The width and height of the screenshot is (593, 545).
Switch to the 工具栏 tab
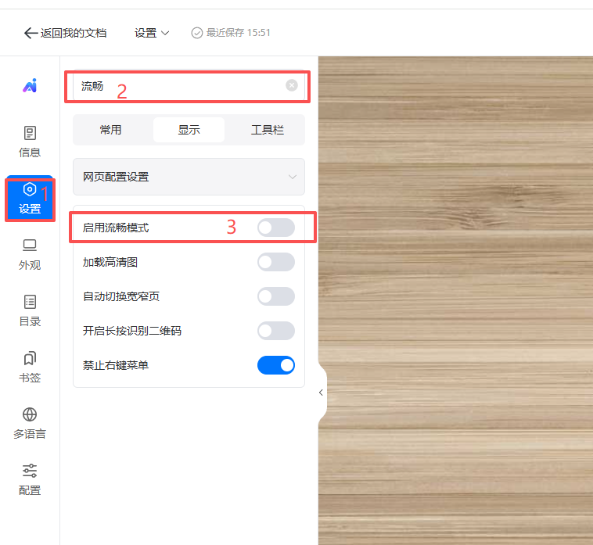point(267,130)
